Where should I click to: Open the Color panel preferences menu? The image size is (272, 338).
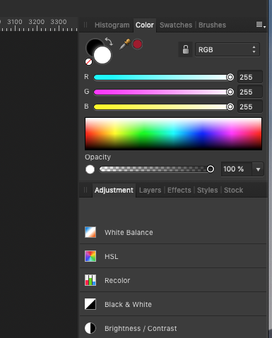point(261,25)
